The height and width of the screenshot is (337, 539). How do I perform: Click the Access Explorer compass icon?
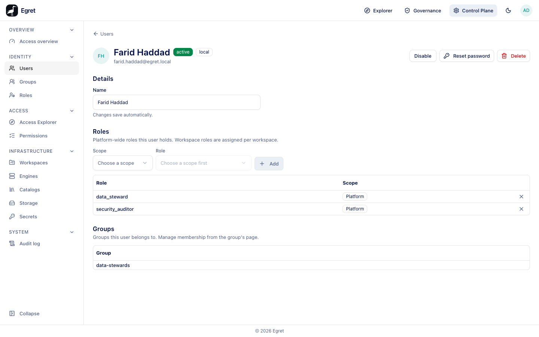12,122
